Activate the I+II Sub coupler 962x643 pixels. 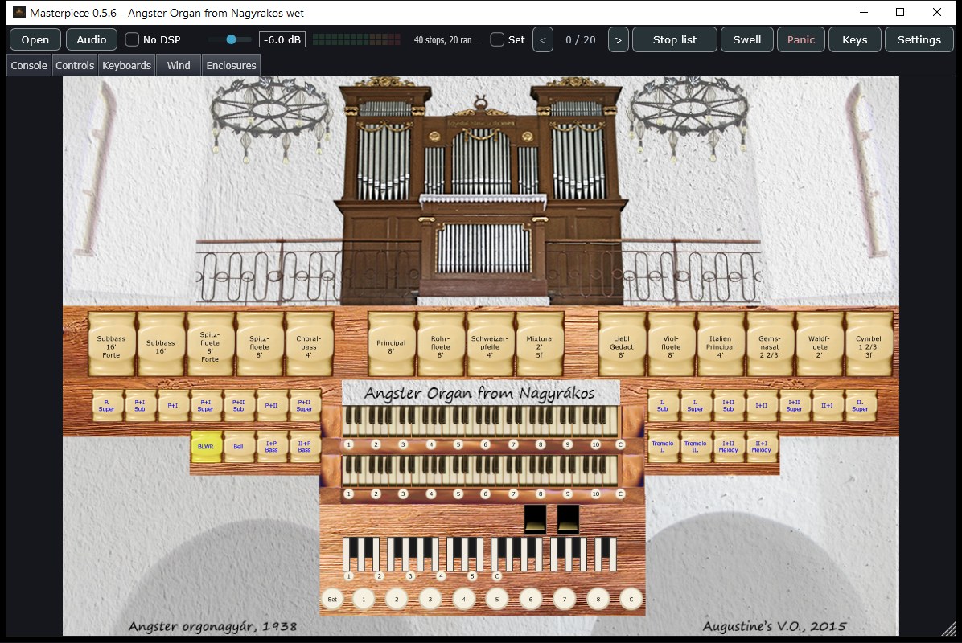tap(728, 406)
